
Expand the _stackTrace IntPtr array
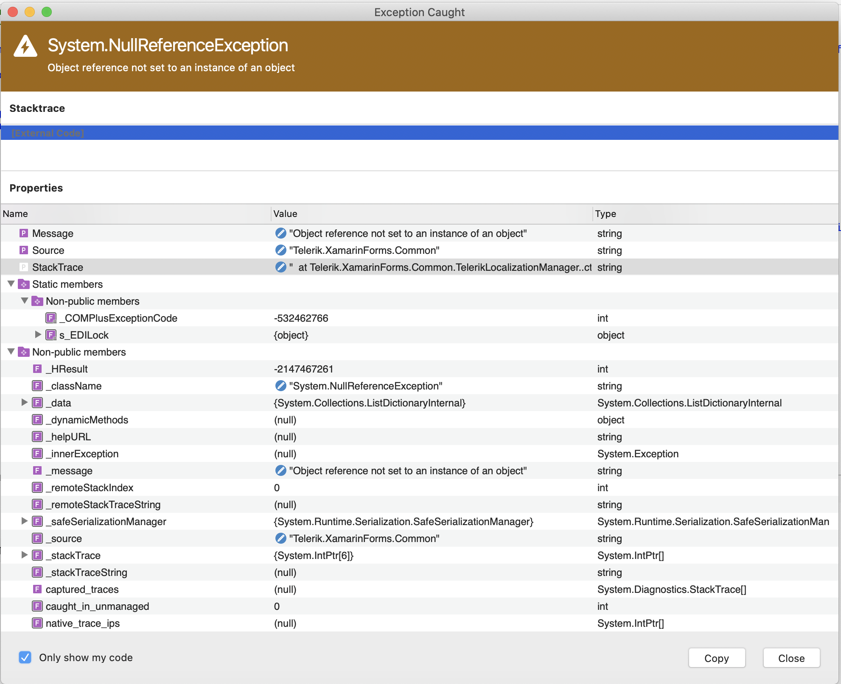tap(25, 555)
